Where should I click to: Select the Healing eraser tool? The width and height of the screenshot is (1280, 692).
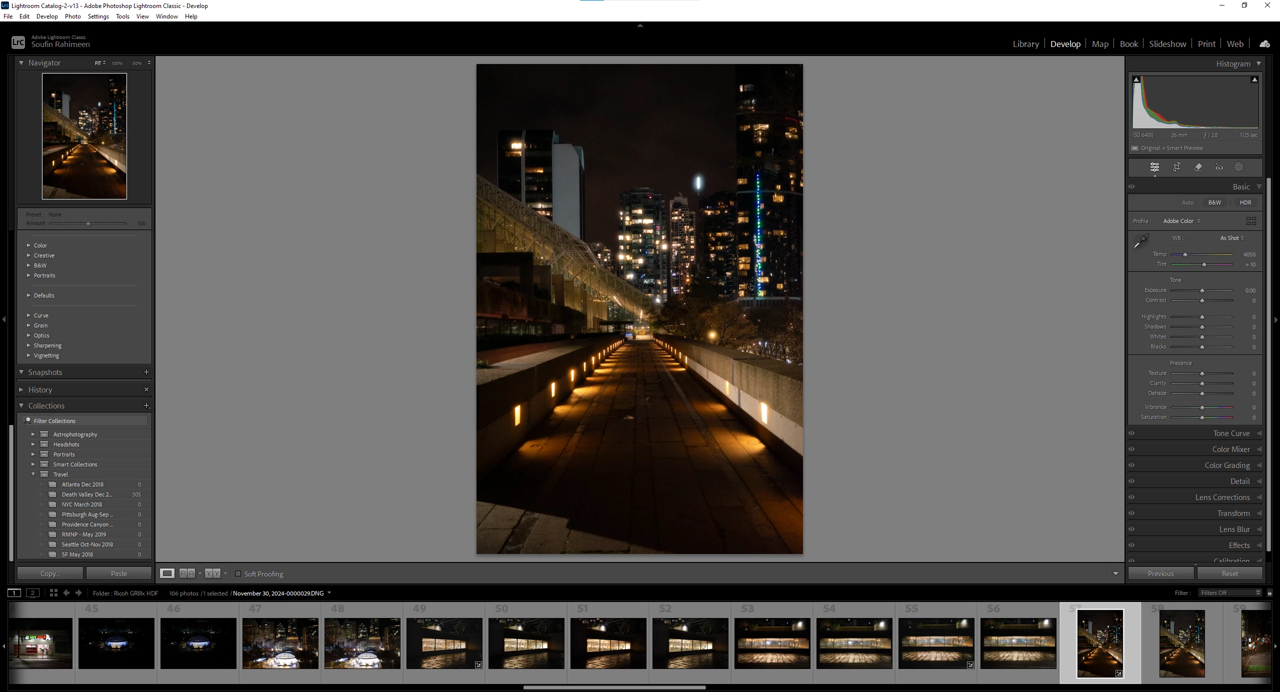pyautogui.click(x=1198, y=167)
